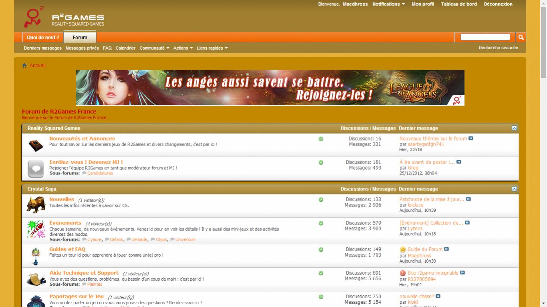Click the R2Games logo in header
547x307 pixels.
(x=65, y=18)
